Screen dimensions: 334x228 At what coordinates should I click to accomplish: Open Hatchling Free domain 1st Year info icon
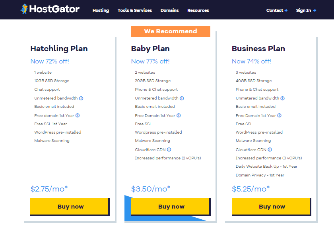[78, 115]
